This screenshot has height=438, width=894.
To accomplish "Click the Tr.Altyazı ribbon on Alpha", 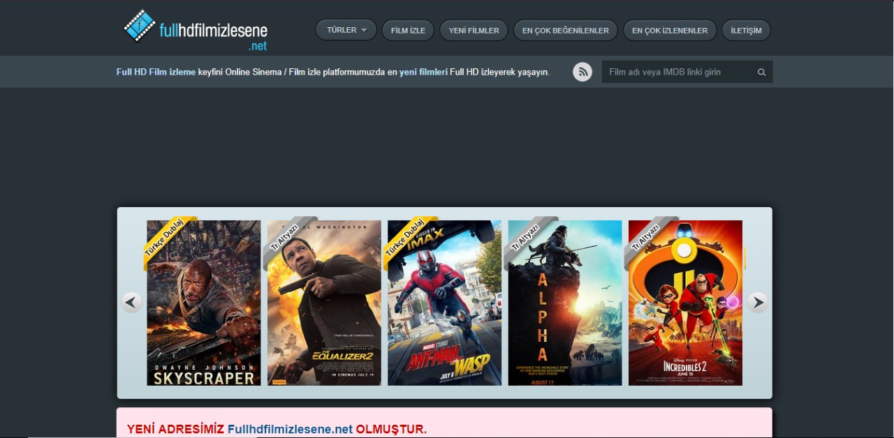I will (x=527, y=240).
